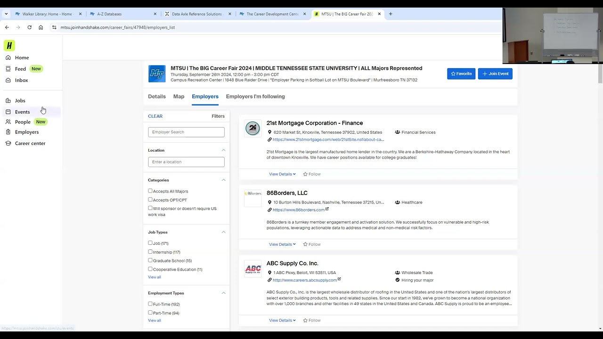Expand View Details for ABC Supply
The width and height of the screenshot is (603, 339).
(x=282, y=321)
